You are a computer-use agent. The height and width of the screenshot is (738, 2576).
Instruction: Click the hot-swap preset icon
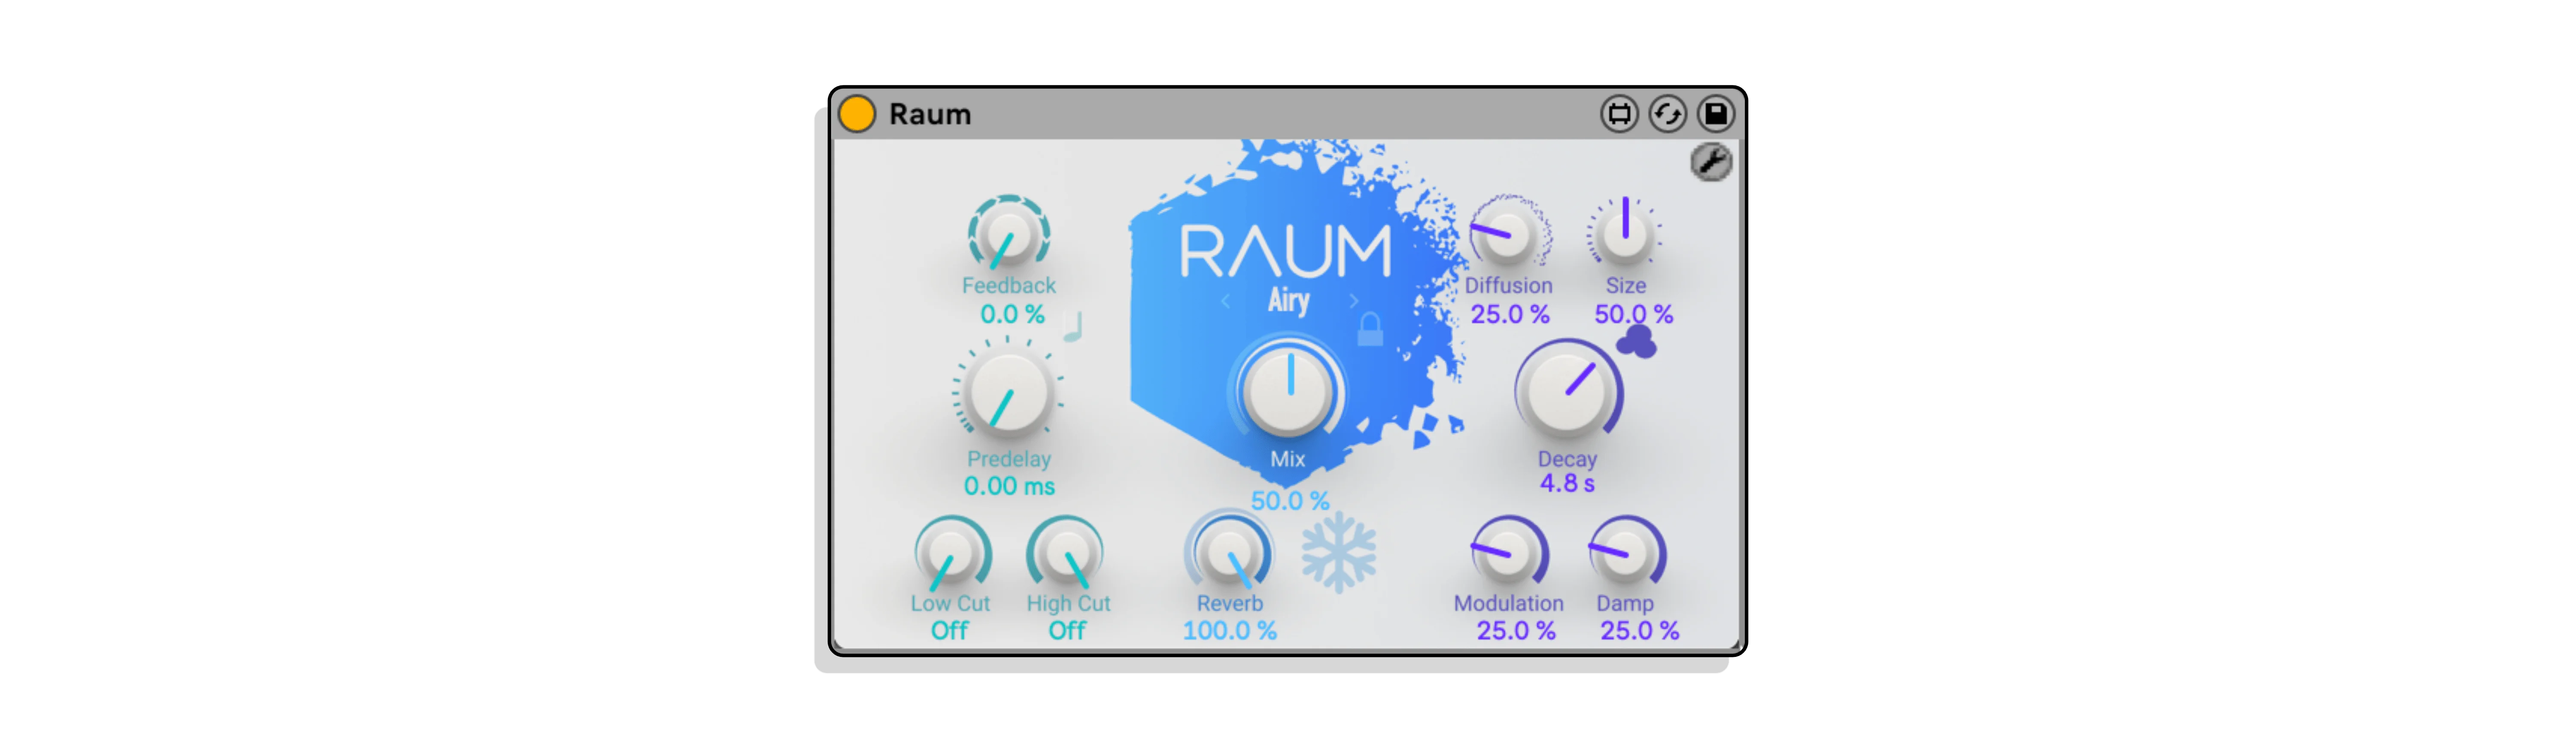point(1667,114)
